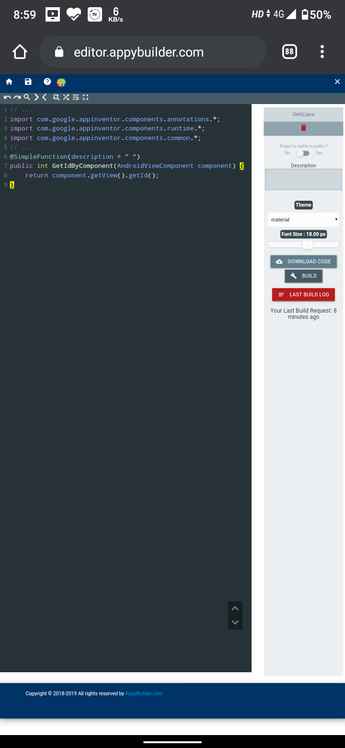Undo the last editor change
The height and width of the screenshot is (748, 345).
pos(7,97)
